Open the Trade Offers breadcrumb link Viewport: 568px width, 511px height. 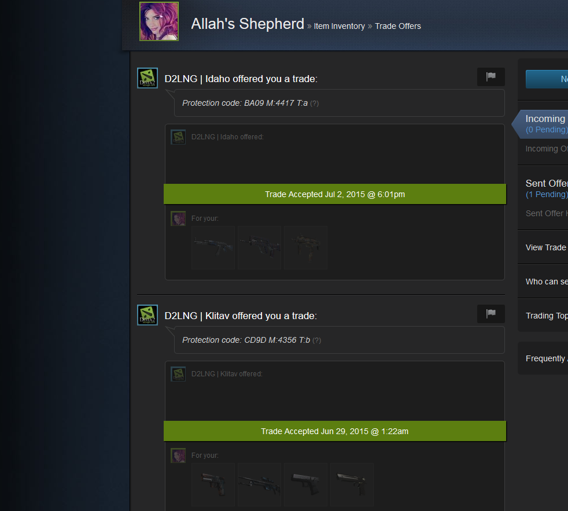[x=398, y=26]
